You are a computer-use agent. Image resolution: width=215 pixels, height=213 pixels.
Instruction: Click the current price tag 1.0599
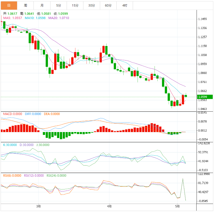[205, 97]
